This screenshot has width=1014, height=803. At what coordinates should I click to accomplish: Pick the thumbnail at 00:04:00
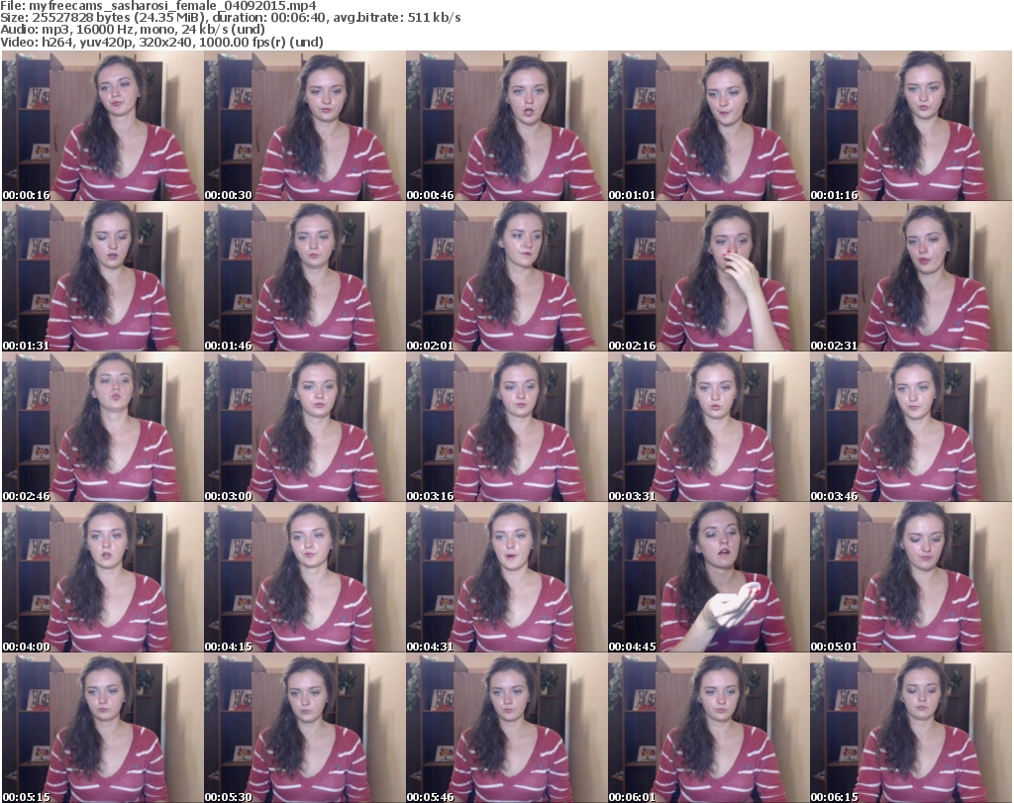pyautogui.click(x=102, y=578)
